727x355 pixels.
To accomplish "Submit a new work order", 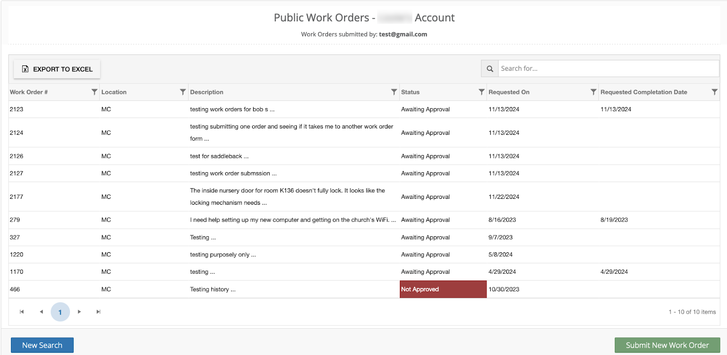I will (667, 345).
